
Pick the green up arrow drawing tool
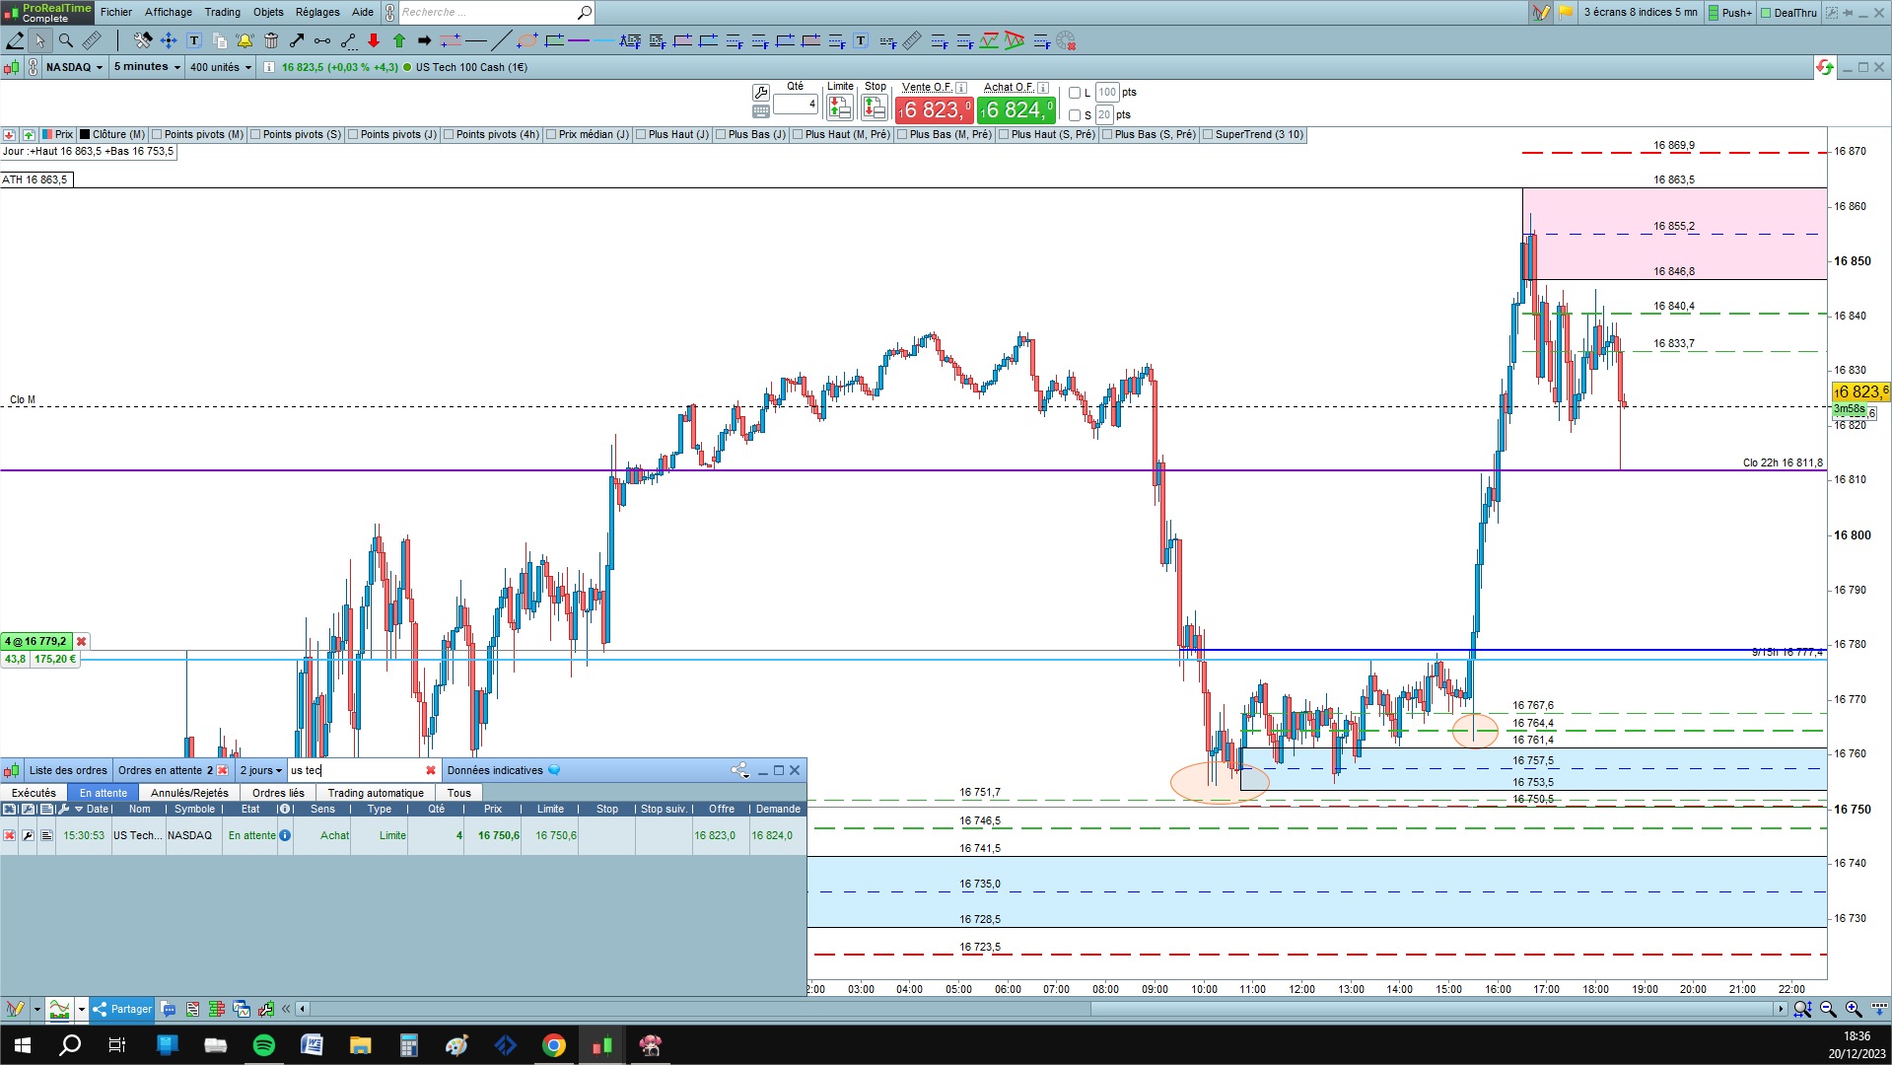pos(399,40)
